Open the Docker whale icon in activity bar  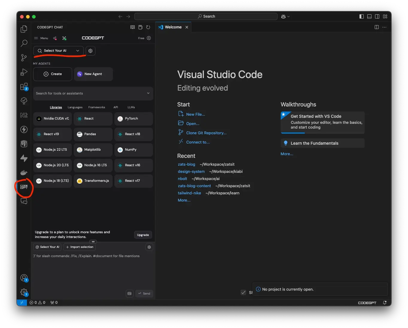24,173
